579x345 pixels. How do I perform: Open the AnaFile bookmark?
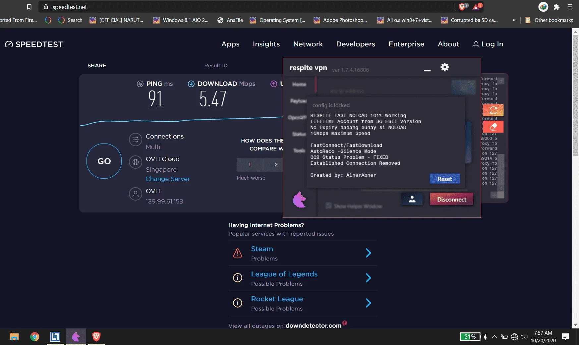click(x=230, y=20)
